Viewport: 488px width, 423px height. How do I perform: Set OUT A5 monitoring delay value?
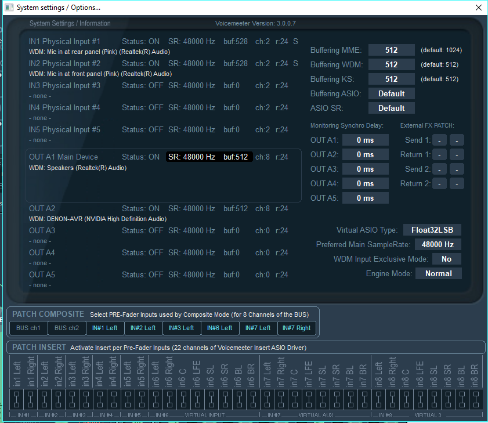(366, 198)
